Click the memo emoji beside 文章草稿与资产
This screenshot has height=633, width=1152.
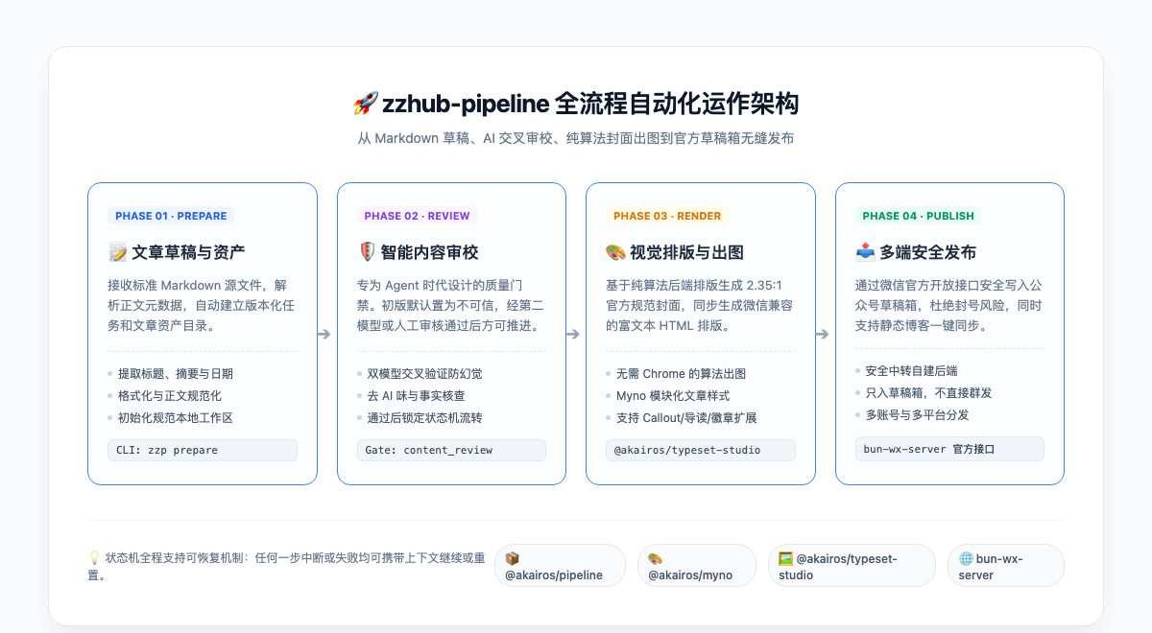coord(118,253)
